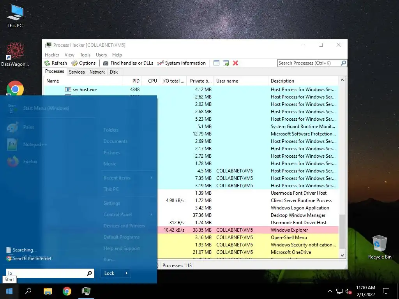Switch to the Network tab
This screenshot has width=399, height=299.
pyautogui.click(x=97, y=72)
